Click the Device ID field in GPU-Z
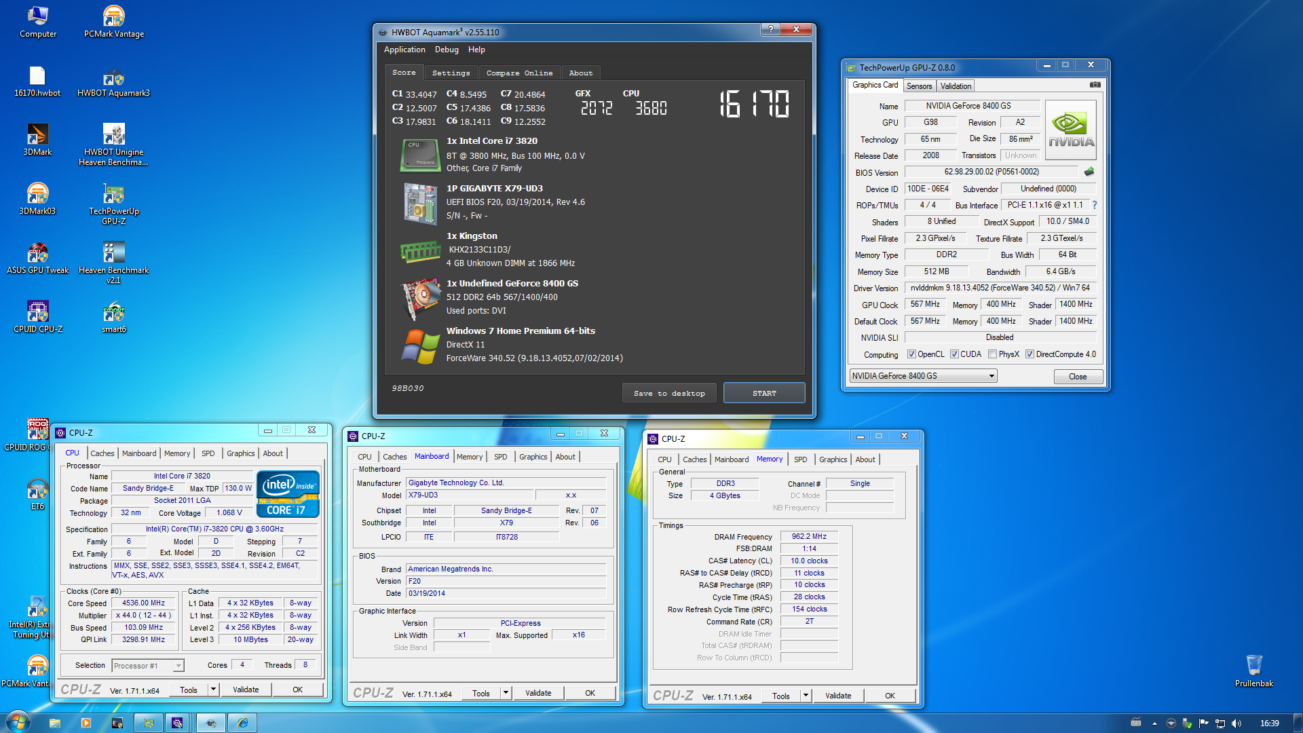 pos(928,189)
